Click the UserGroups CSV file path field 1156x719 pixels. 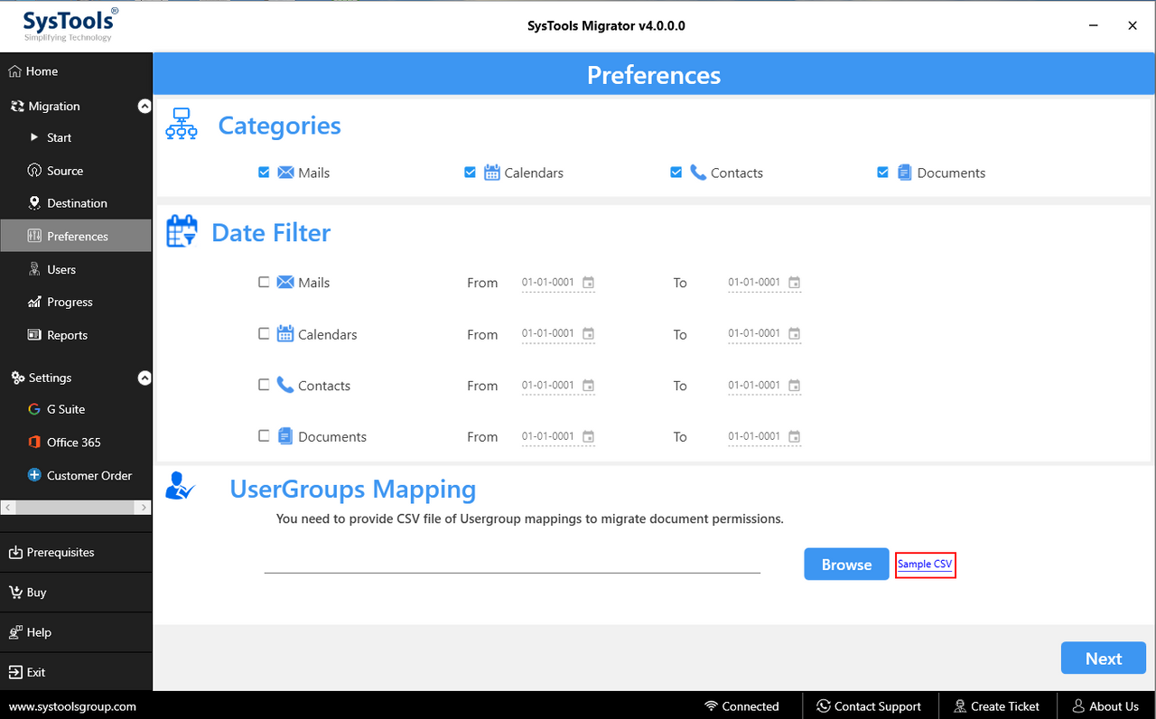[x=512, y=563]
